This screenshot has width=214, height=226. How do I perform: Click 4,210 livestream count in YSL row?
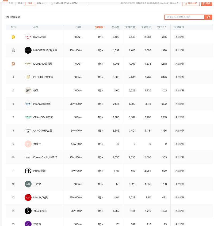tap(148, 211)
